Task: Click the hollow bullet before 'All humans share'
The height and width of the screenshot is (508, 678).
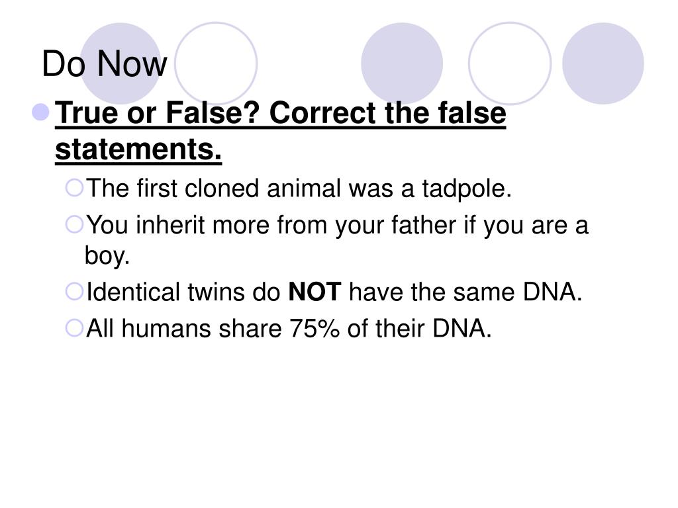Action: 74,328
